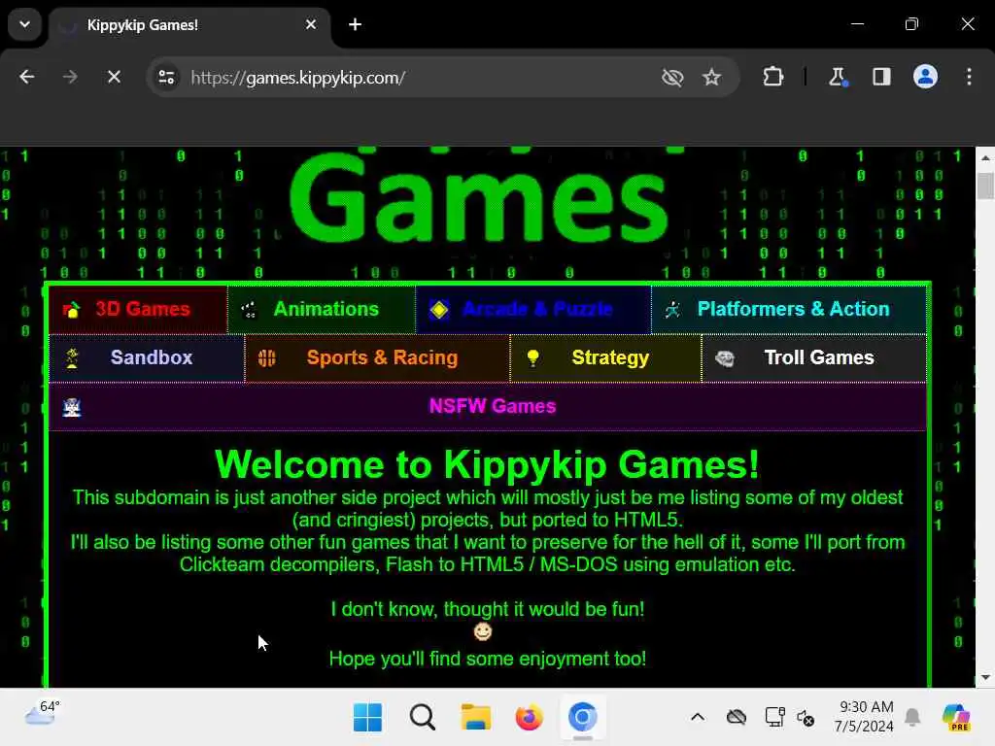Click the Platformers running figure icon
995x746 pixels.
tap(672, 310)
